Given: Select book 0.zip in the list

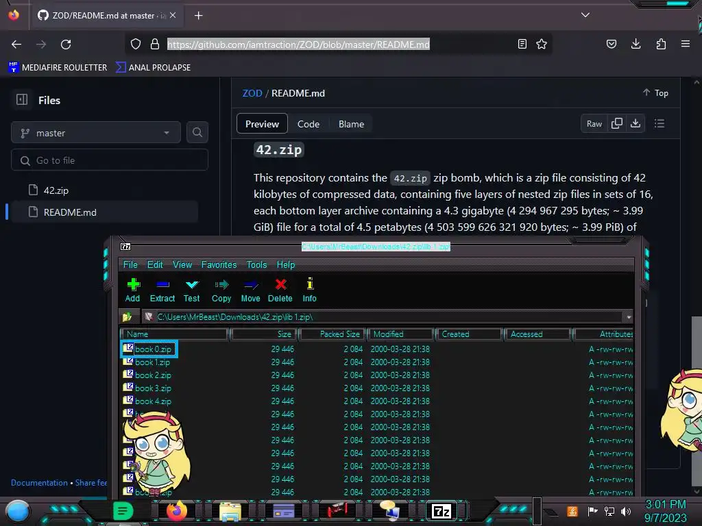Looking at the screenshot, I should [153, 349].
